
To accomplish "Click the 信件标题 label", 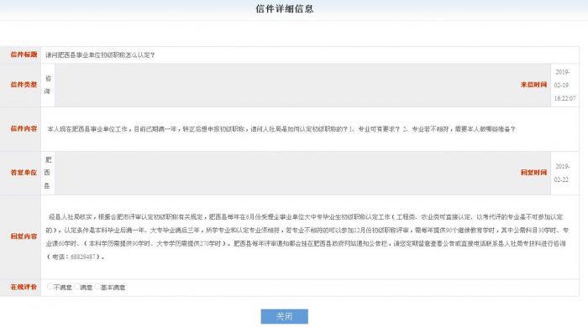I will (24, 54).
